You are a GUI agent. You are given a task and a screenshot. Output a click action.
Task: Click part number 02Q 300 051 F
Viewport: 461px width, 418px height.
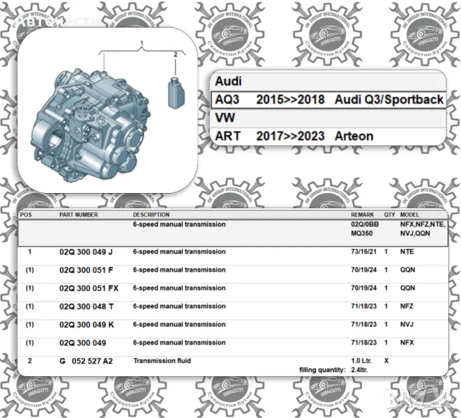tap(86, 270)
